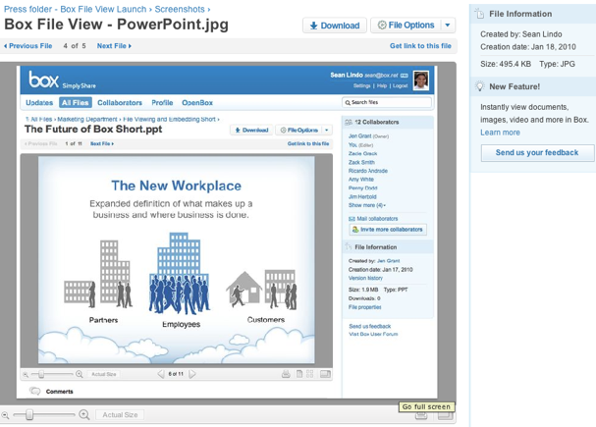Click collaborator 'Jen Grant' (Owner)
Screen dimensions: 596x427
click(x=359, y=136)
